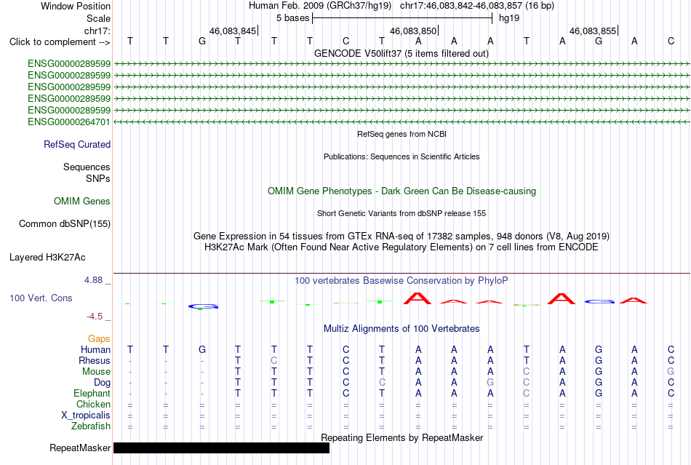691x465 pixels.
Task: Click the 46,083,855 position marker
Action: click(x=593, y=31)
